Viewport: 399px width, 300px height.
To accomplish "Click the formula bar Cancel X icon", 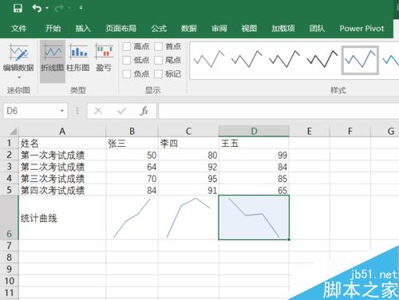I will pyautogui.click(x=98, y=111).
